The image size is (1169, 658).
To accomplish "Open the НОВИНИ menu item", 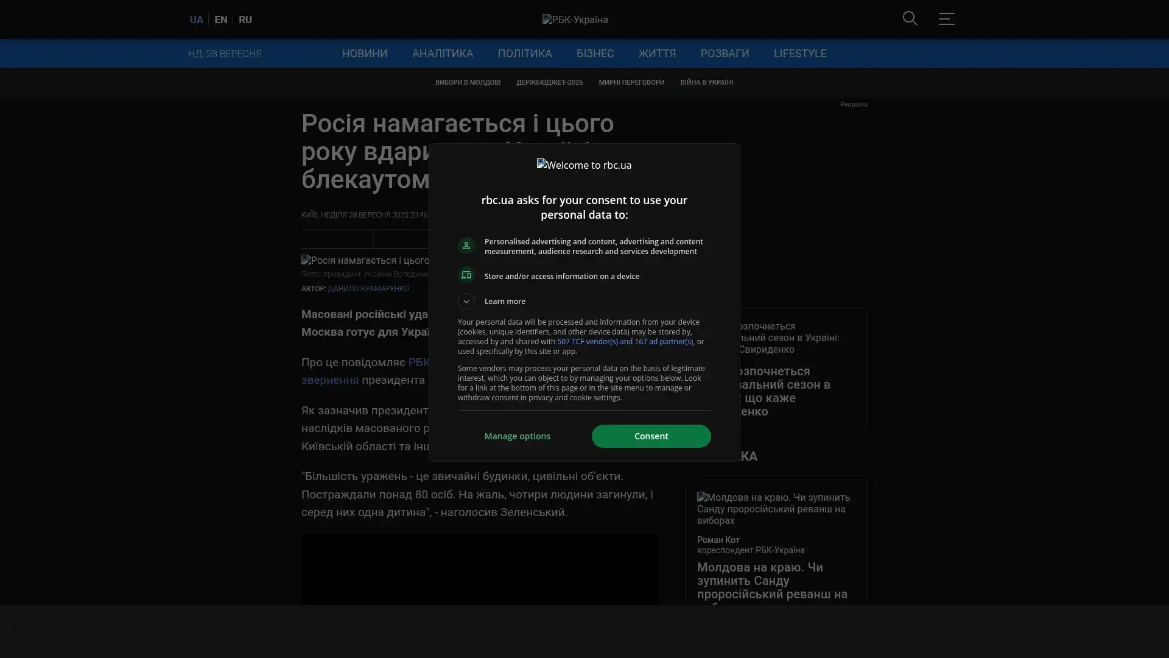I will coord(364,54).
